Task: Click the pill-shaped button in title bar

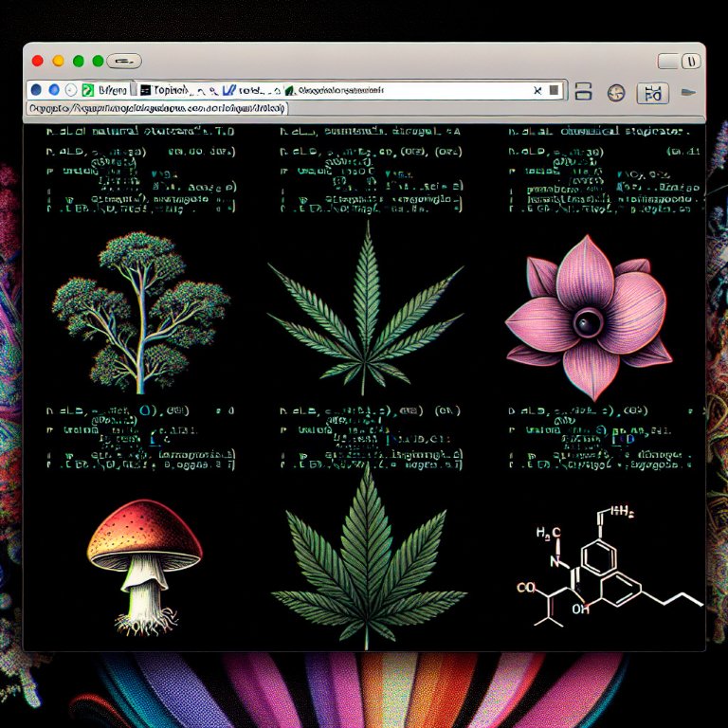Action: [x=122, y=61]
